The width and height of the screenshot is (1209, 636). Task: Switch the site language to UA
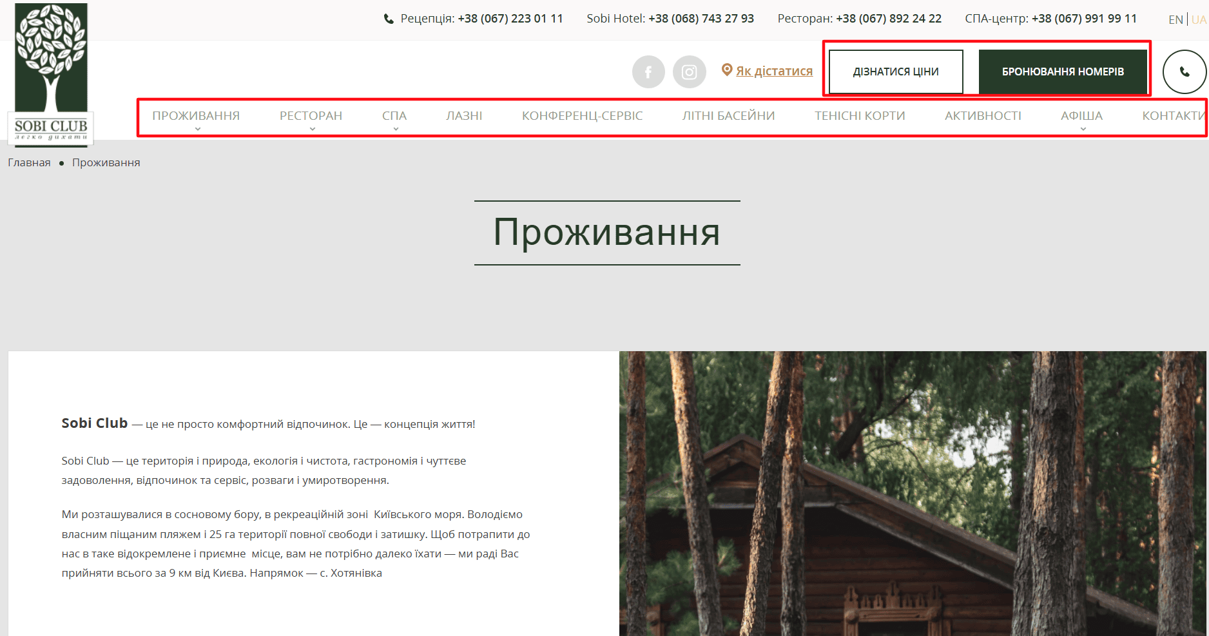[1199, 19]
